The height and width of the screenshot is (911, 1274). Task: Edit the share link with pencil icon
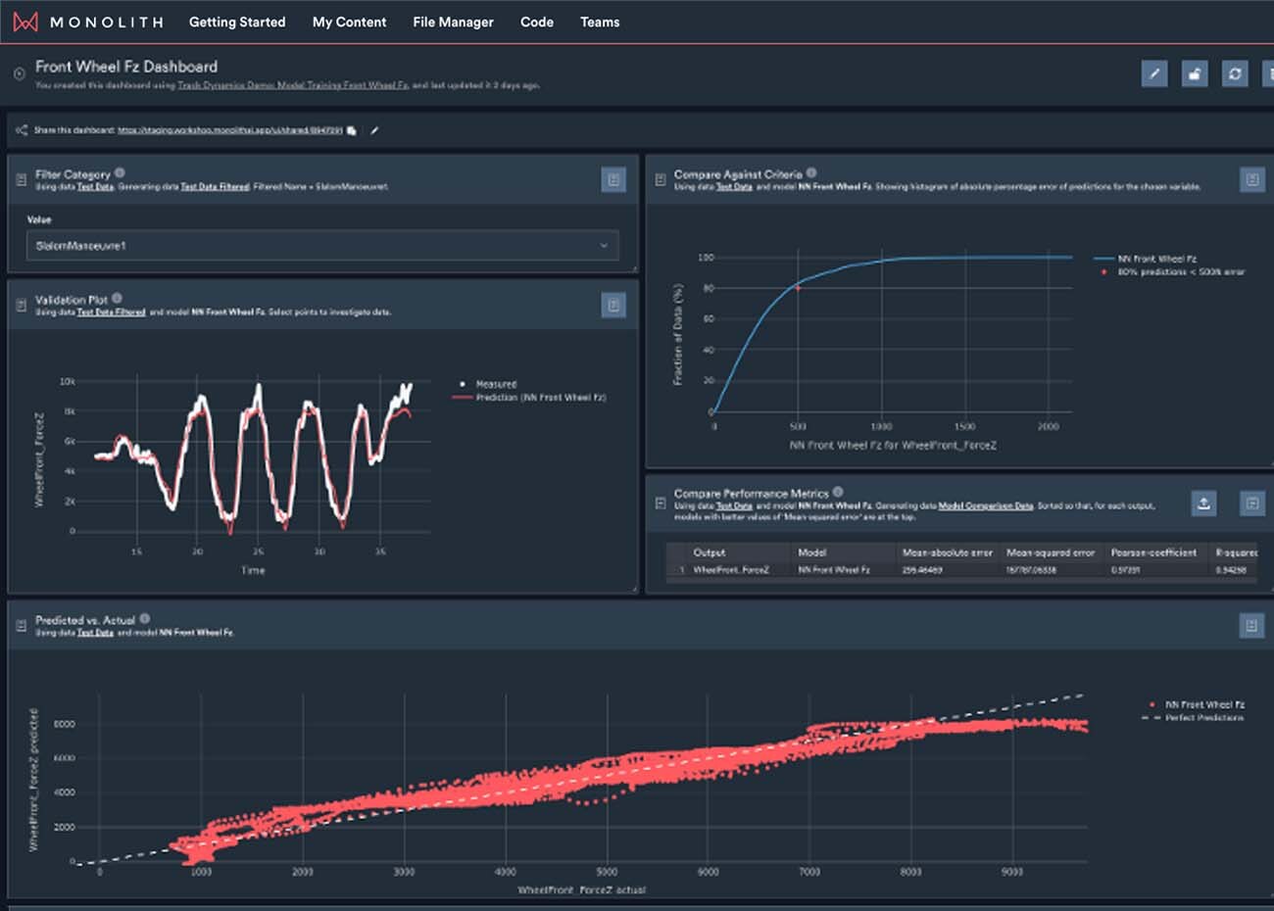coord(374,129)
